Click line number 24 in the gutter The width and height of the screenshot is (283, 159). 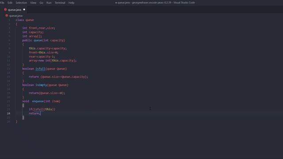coord(8,114)
